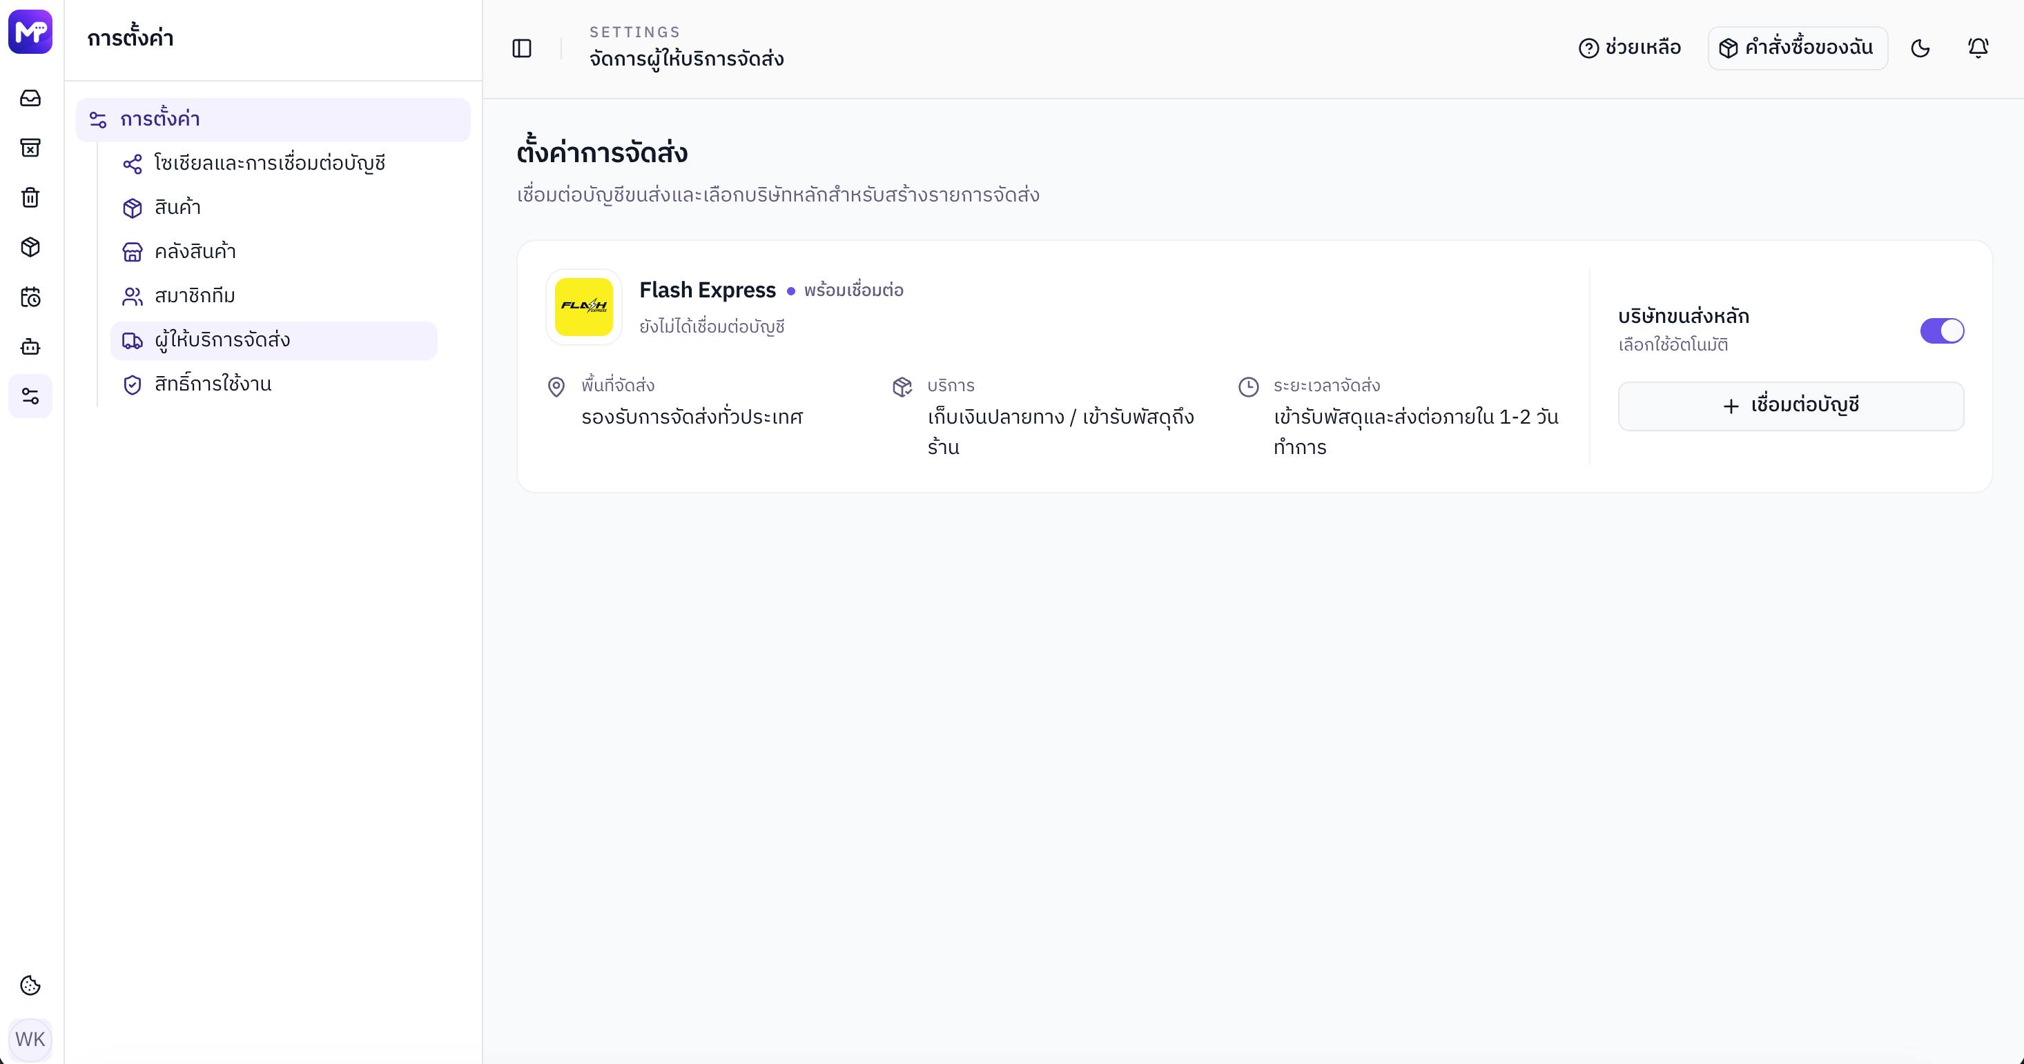Screen dimensions: 2024x1064
Task: Click the บริการ package icon
Action: click(902, 386)
